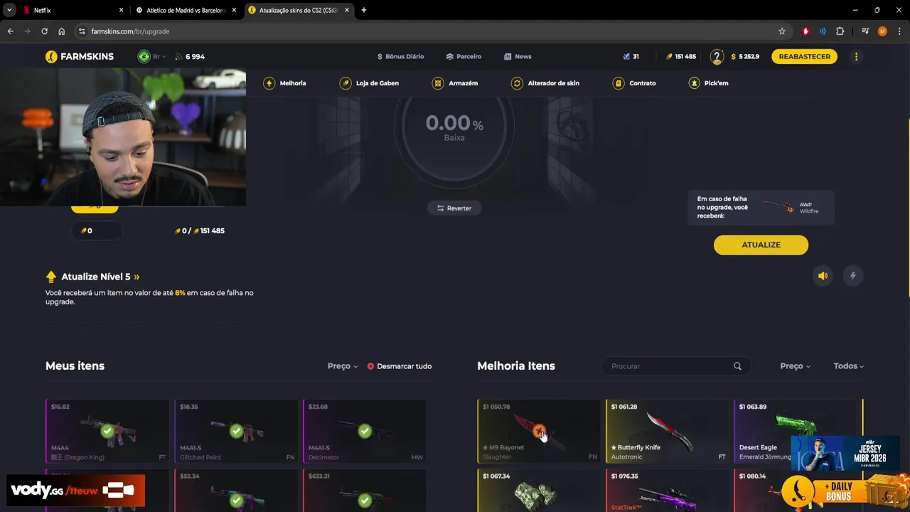Click the 0 coins selected value box

click(x=97, y=230)
